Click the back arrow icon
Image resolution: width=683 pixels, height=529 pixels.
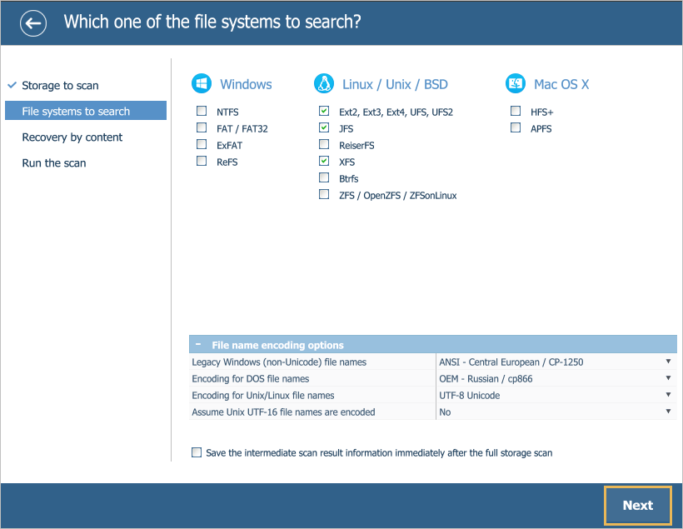(33, 23)
